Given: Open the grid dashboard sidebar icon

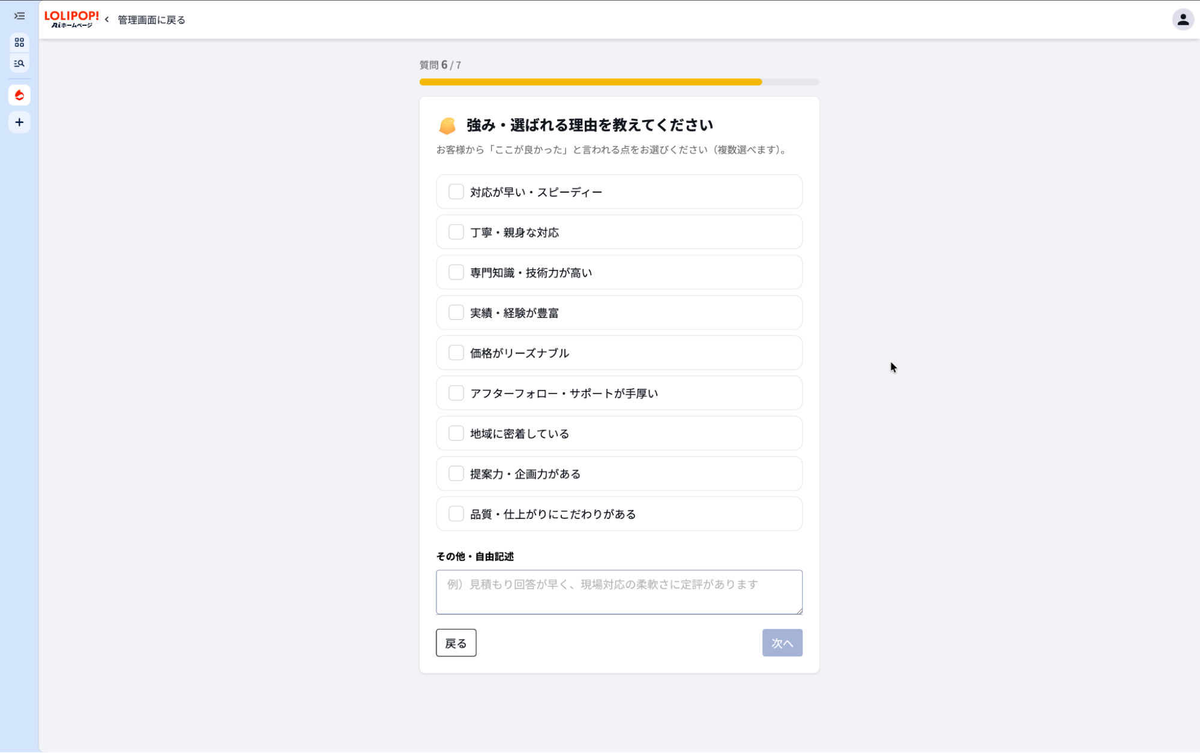Looking at the screenshot, I should click(x=19, y=42).
